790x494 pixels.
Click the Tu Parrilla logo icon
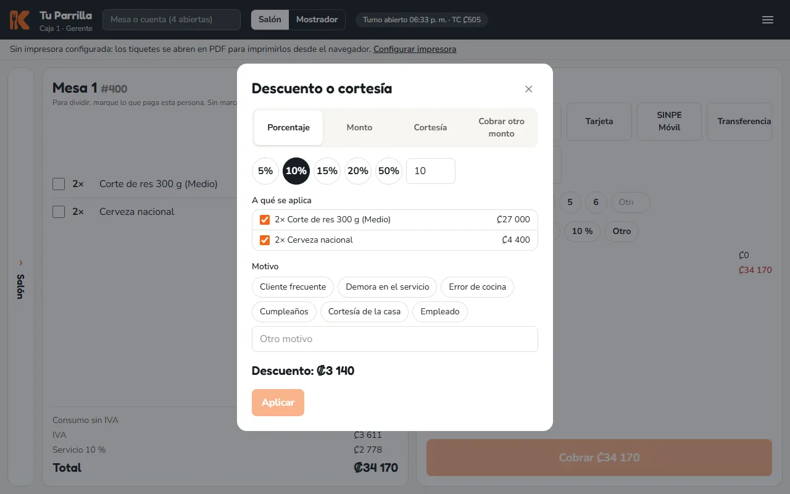20,20
